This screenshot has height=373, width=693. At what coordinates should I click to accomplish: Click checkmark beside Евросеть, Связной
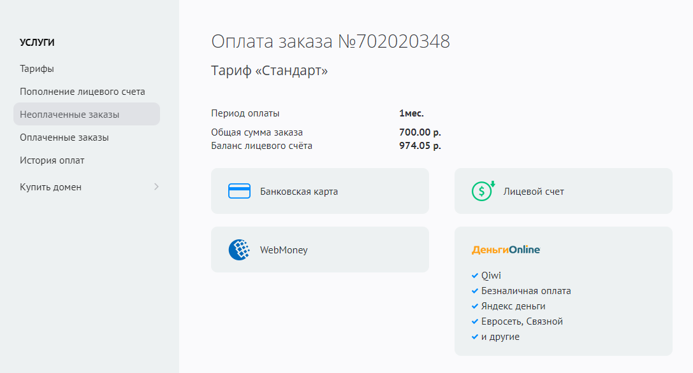pos(474,321)
